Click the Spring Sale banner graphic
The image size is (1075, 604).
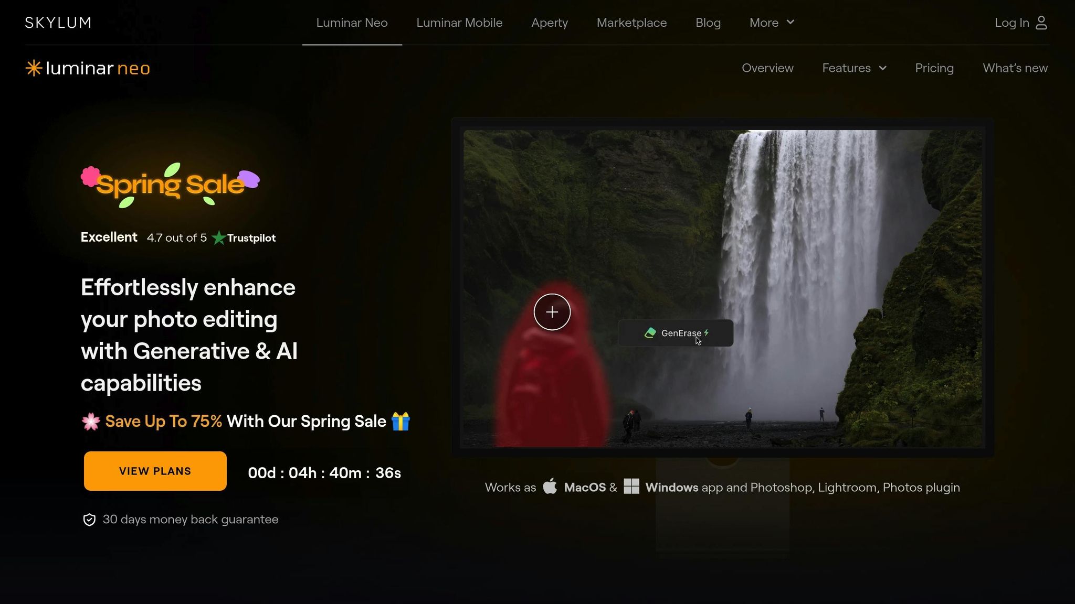(170, 185)
